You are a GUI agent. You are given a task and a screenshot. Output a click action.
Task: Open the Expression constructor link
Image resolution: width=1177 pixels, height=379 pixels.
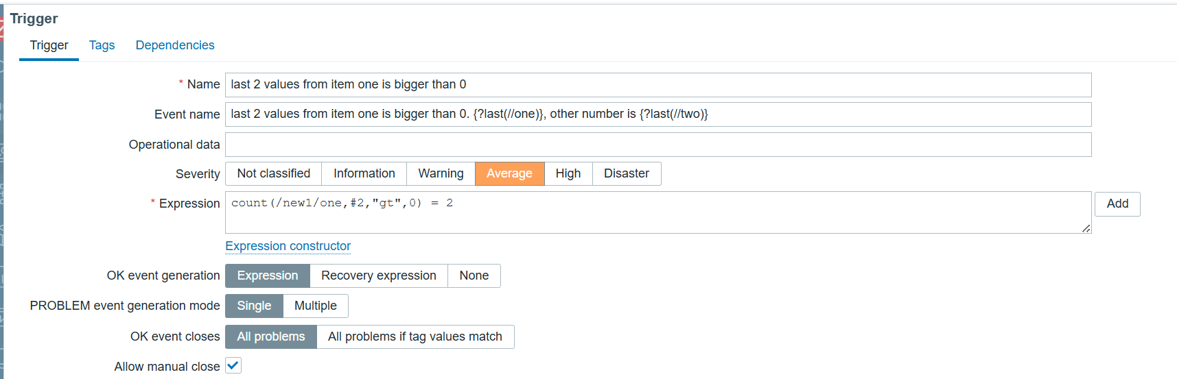click(288, 246)
